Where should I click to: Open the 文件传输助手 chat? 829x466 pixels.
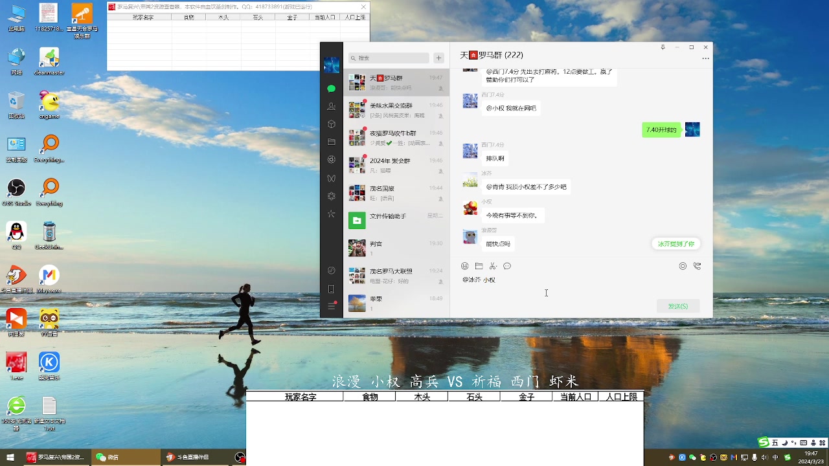[396, 221]
